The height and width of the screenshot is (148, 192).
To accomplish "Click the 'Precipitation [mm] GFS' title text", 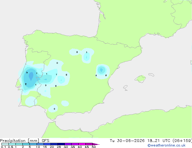I will click(x=25, y=141).
